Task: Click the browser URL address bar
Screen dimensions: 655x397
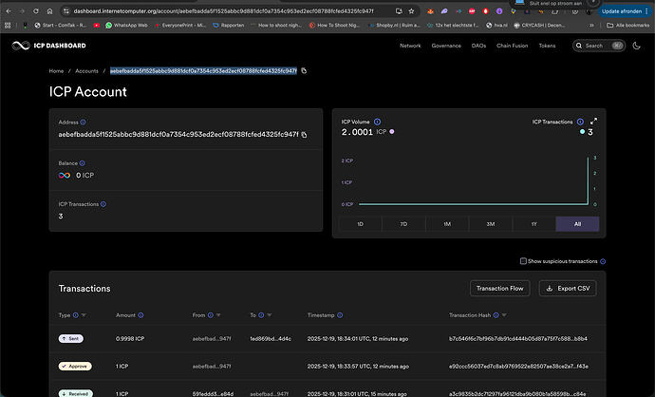Action: click(223, 11)
